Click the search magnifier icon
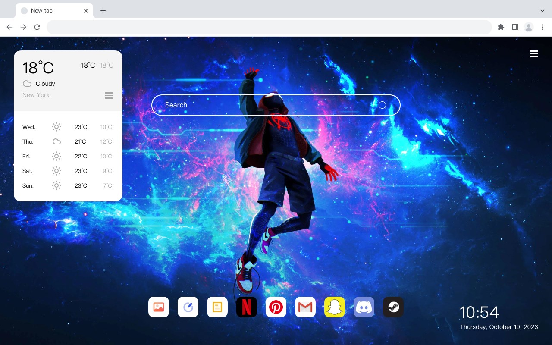 (383, 105)
